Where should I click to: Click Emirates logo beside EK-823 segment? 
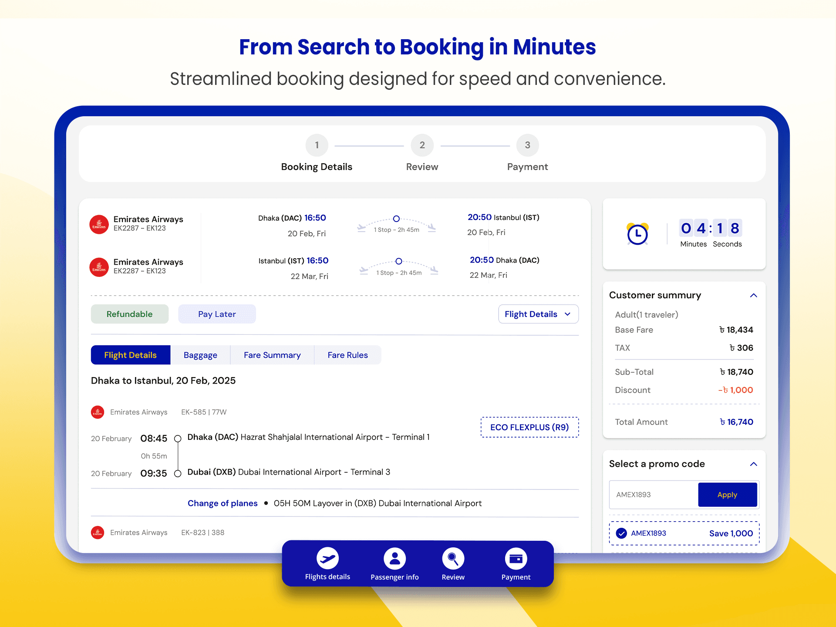98,533
